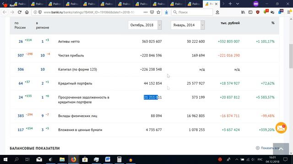Open Task View on the taskbar
This screenshot has width=293, height=164.
[27, 159]
